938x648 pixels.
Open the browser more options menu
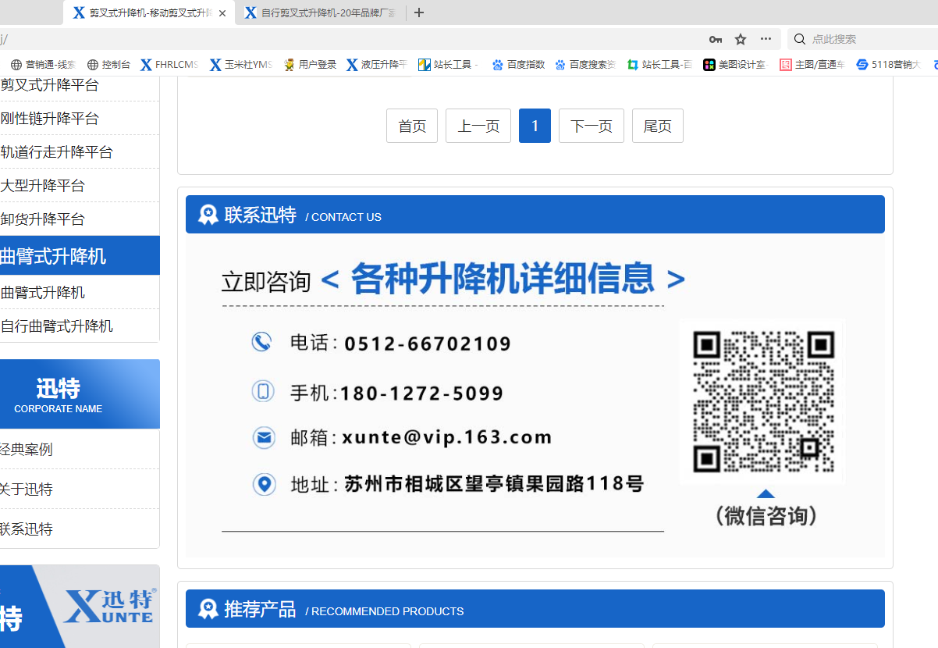click(766, 38)
